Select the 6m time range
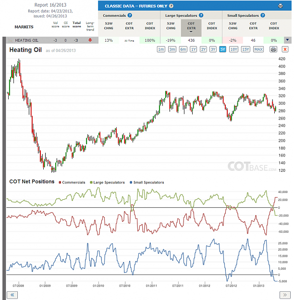The image size is (294, 300). coord(183,49)
